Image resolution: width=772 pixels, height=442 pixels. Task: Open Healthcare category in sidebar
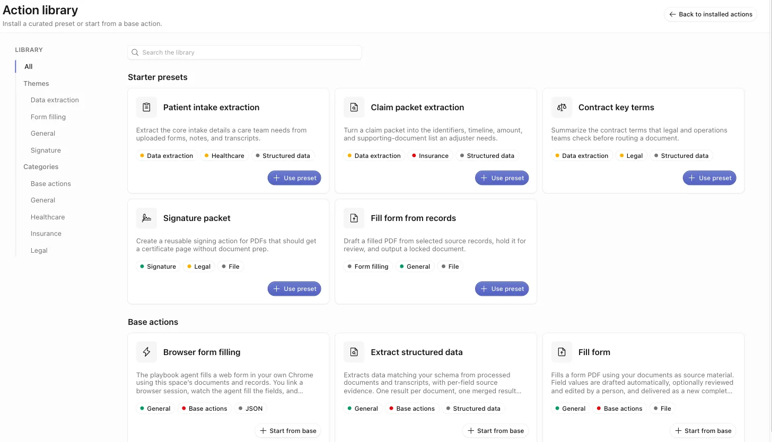(48, 217)
